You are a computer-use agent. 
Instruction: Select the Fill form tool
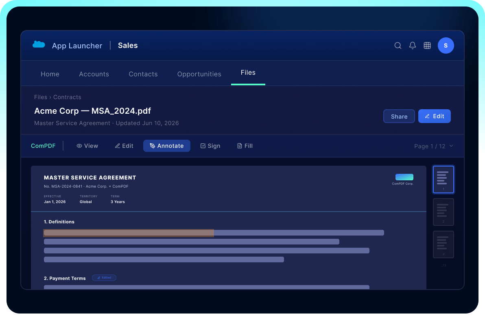click(x=245, y=146)
